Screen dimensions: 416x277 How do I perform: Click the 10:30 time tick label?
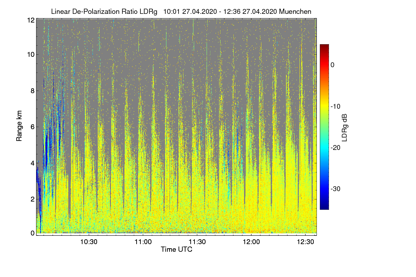[x=89, y=241]
